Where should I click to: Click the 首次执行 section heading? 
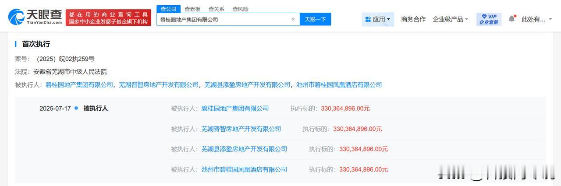coord(36,44)
